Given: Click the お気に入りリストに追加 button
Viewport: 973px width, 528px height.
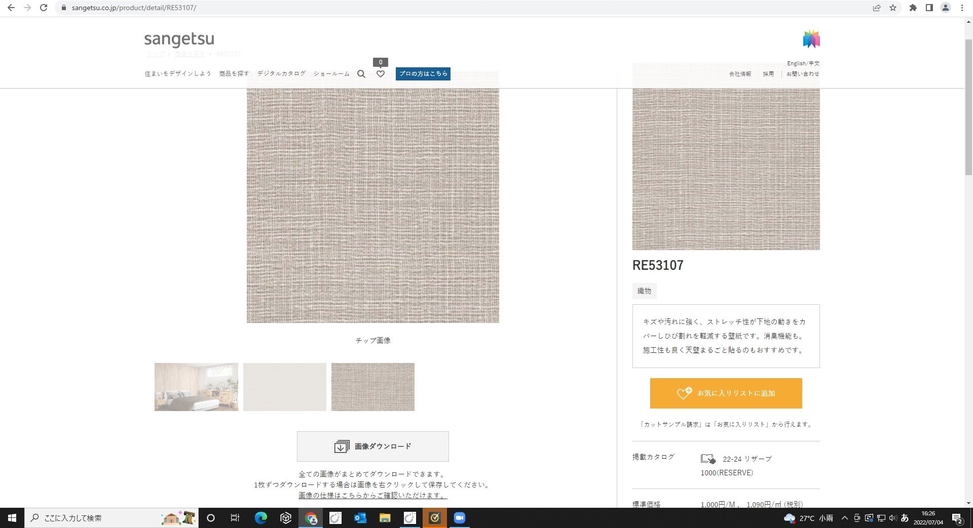Looking at the screenshot, I should [726, 393].
